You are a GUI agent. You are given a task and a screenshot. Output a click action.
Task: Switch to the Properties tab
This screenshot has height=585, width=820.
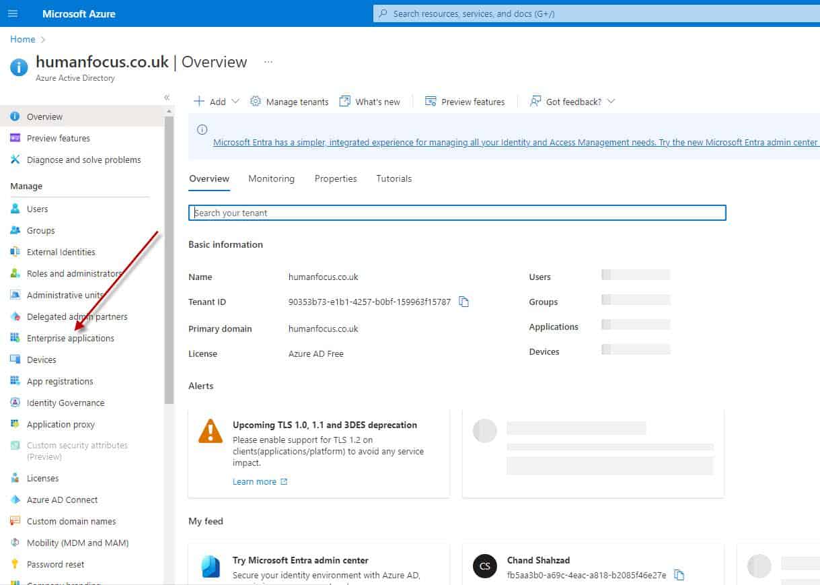pyautogui.click(x=336, y=178)
